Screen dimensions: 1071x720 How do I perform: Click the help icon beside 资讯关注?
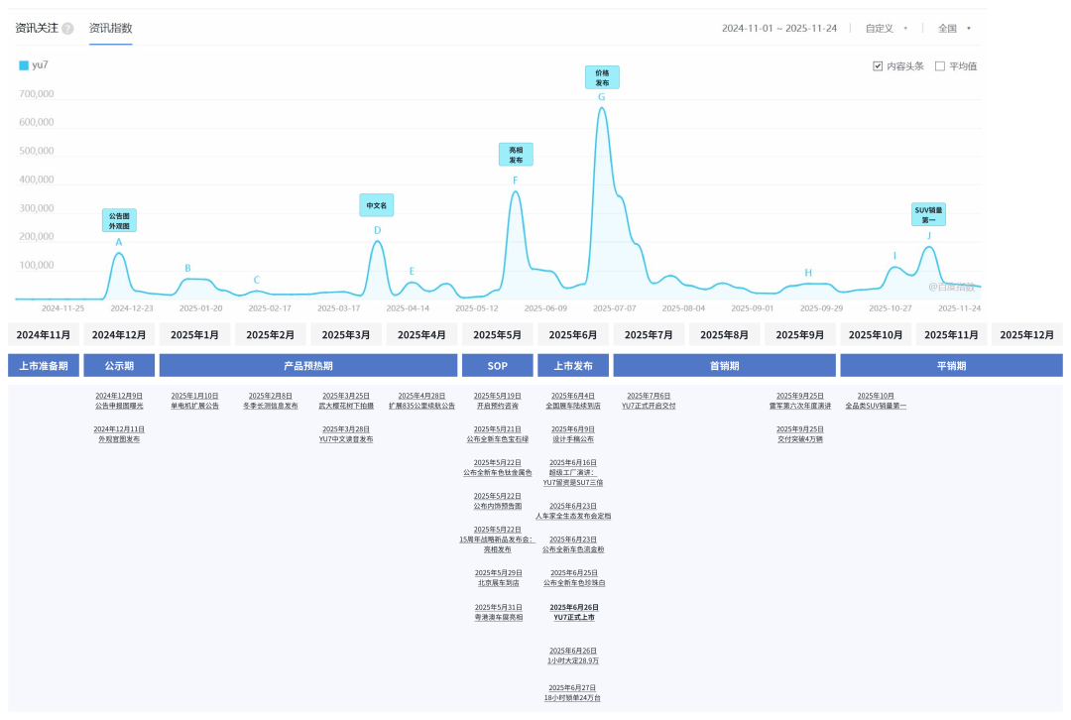coord(67,29)
